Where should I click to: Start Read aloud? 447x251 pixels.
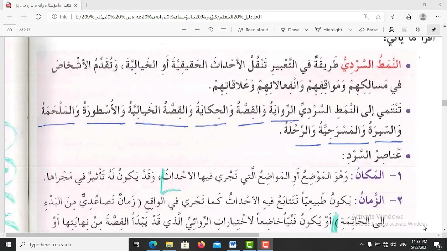[x=253, y=30]
